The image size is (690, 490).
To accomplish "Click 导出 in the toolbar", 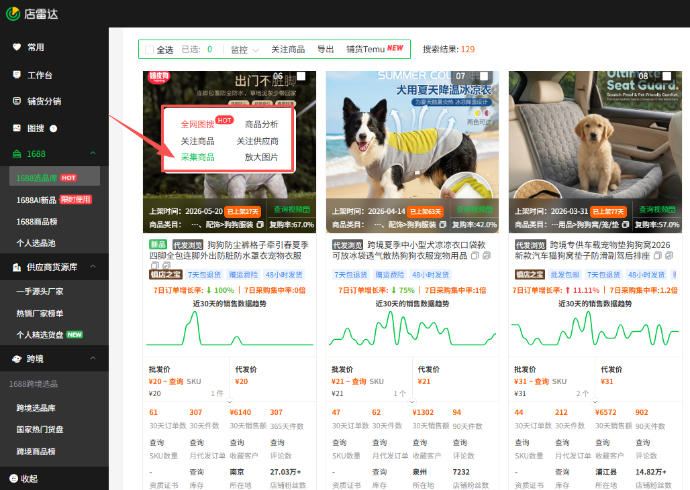I will (326, 49).
